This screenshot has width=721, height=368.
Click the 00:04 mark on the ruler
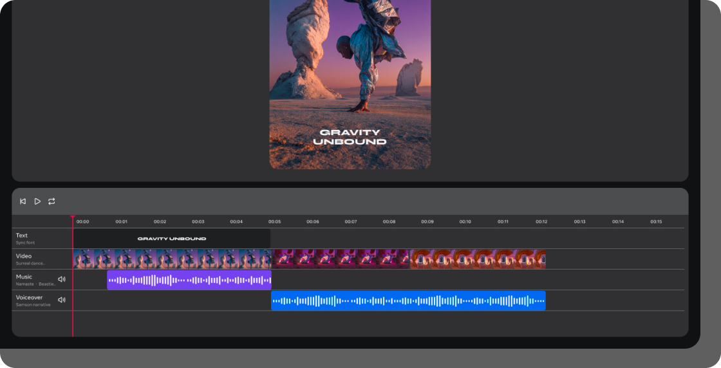tap(236, 221)
